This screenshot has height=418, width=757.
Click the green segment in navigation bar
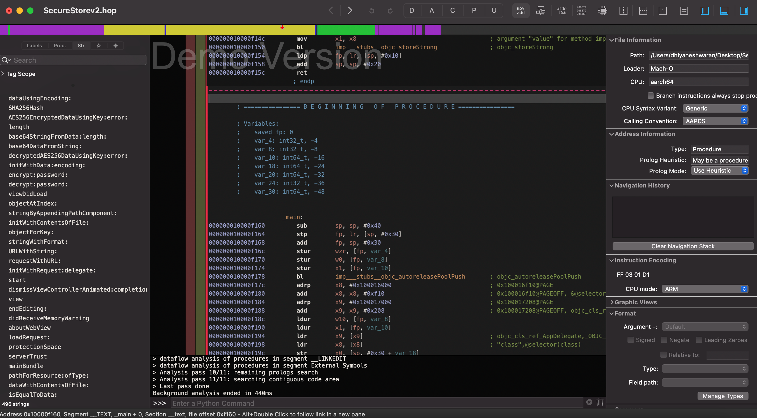click(346, 30)
